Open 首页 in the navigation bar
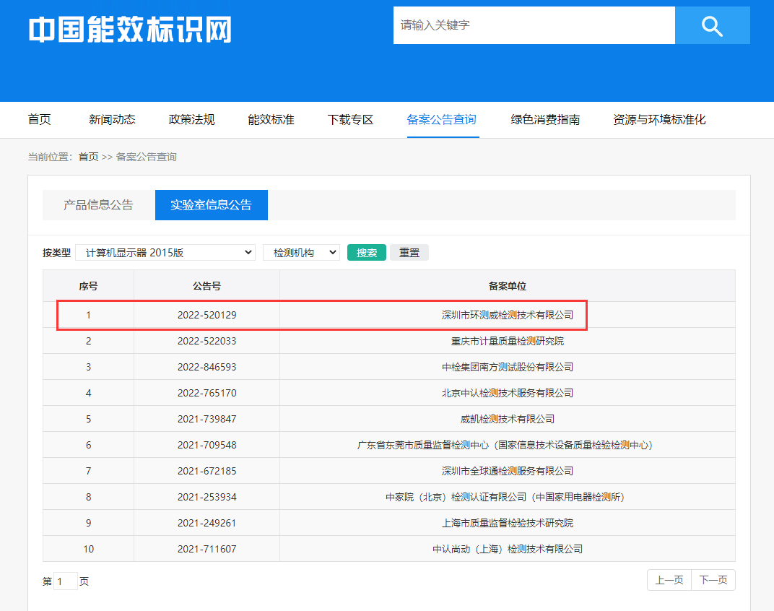 point(40,120)
